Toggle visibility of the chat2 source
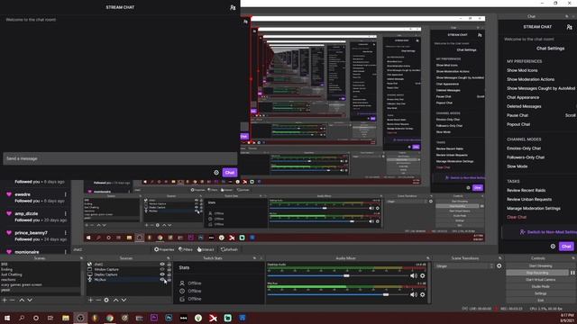This screenshot has height=324, width=577. (x=162, y=264)
